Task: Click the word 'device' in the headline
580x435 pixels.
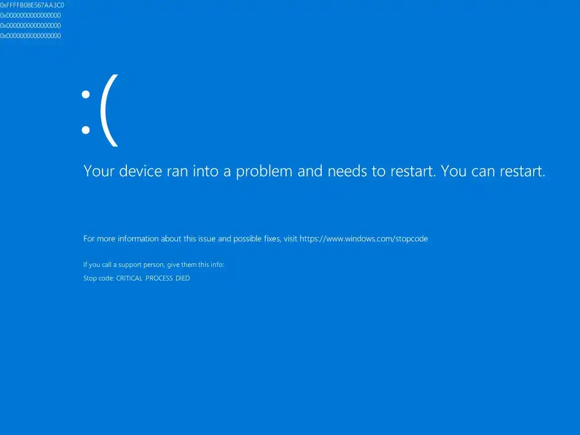Action: pos(140,171)
